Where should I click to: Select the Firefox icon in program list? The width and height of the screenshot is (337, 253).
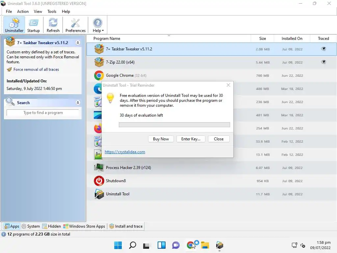98,128
